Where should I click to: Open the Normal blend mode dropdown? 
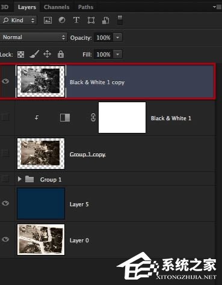pos(33,37)
